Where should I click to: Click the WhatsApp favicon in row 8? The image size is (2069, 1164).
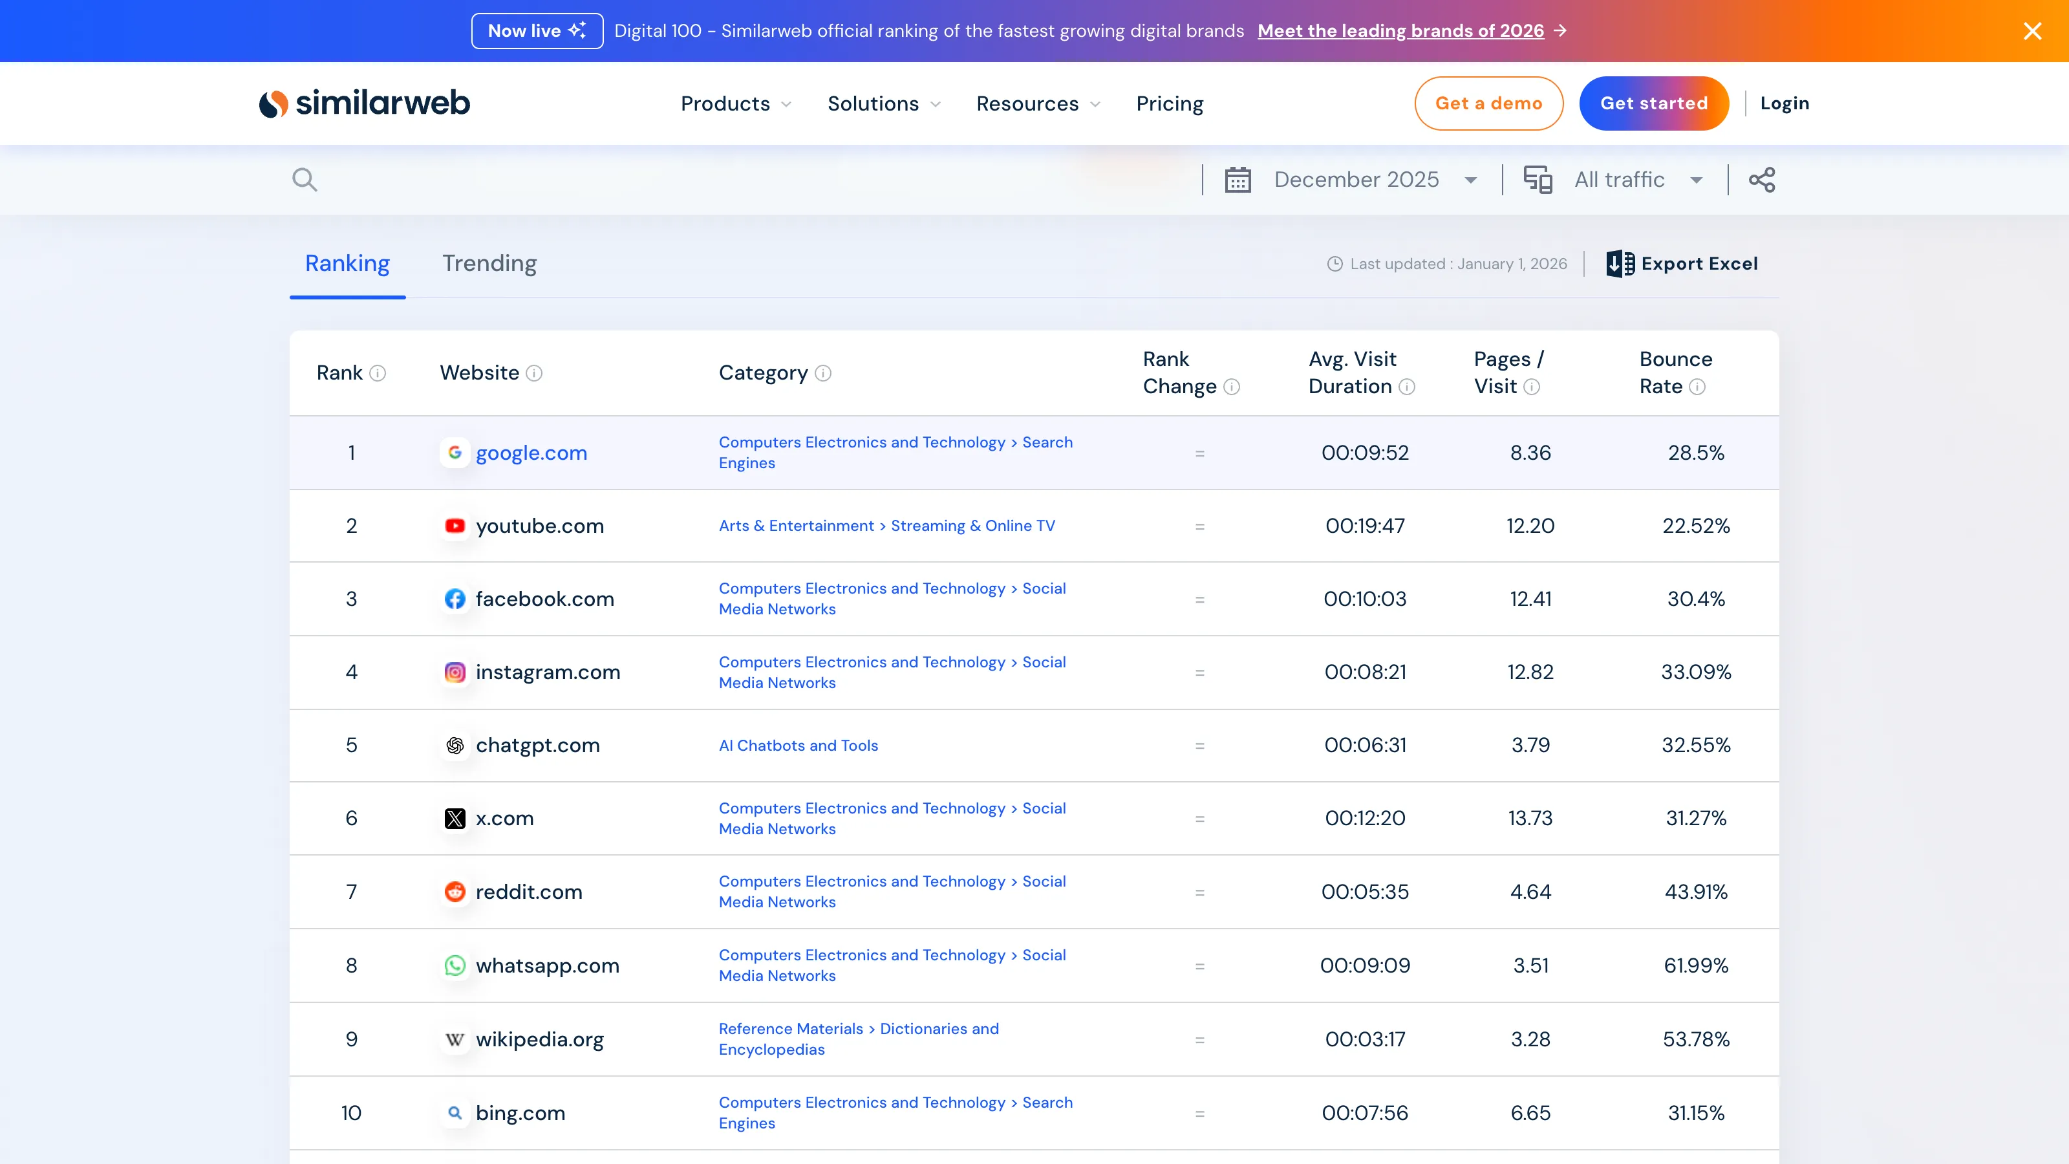455,965
